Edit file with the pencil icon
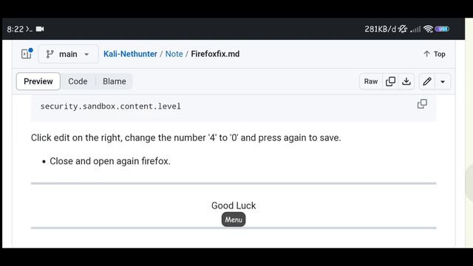 point(427,81)
